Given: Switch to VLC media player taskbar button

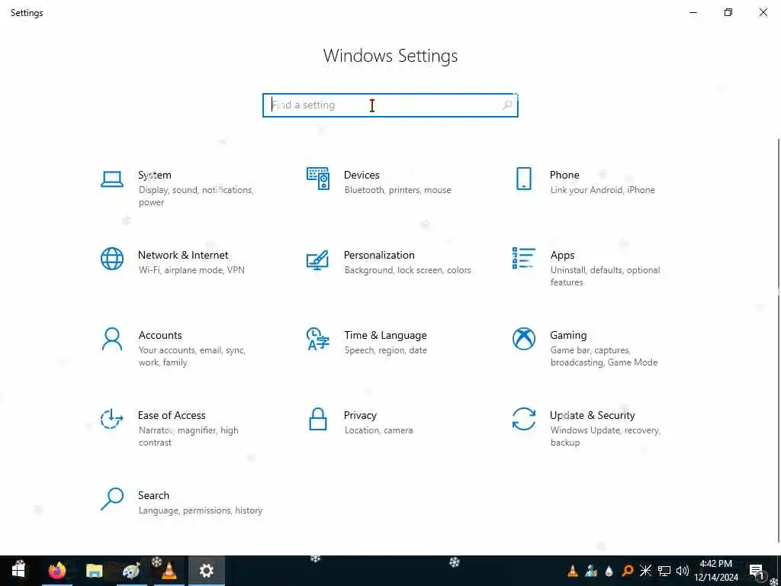Looking at the screenshot, I should 169,570.
